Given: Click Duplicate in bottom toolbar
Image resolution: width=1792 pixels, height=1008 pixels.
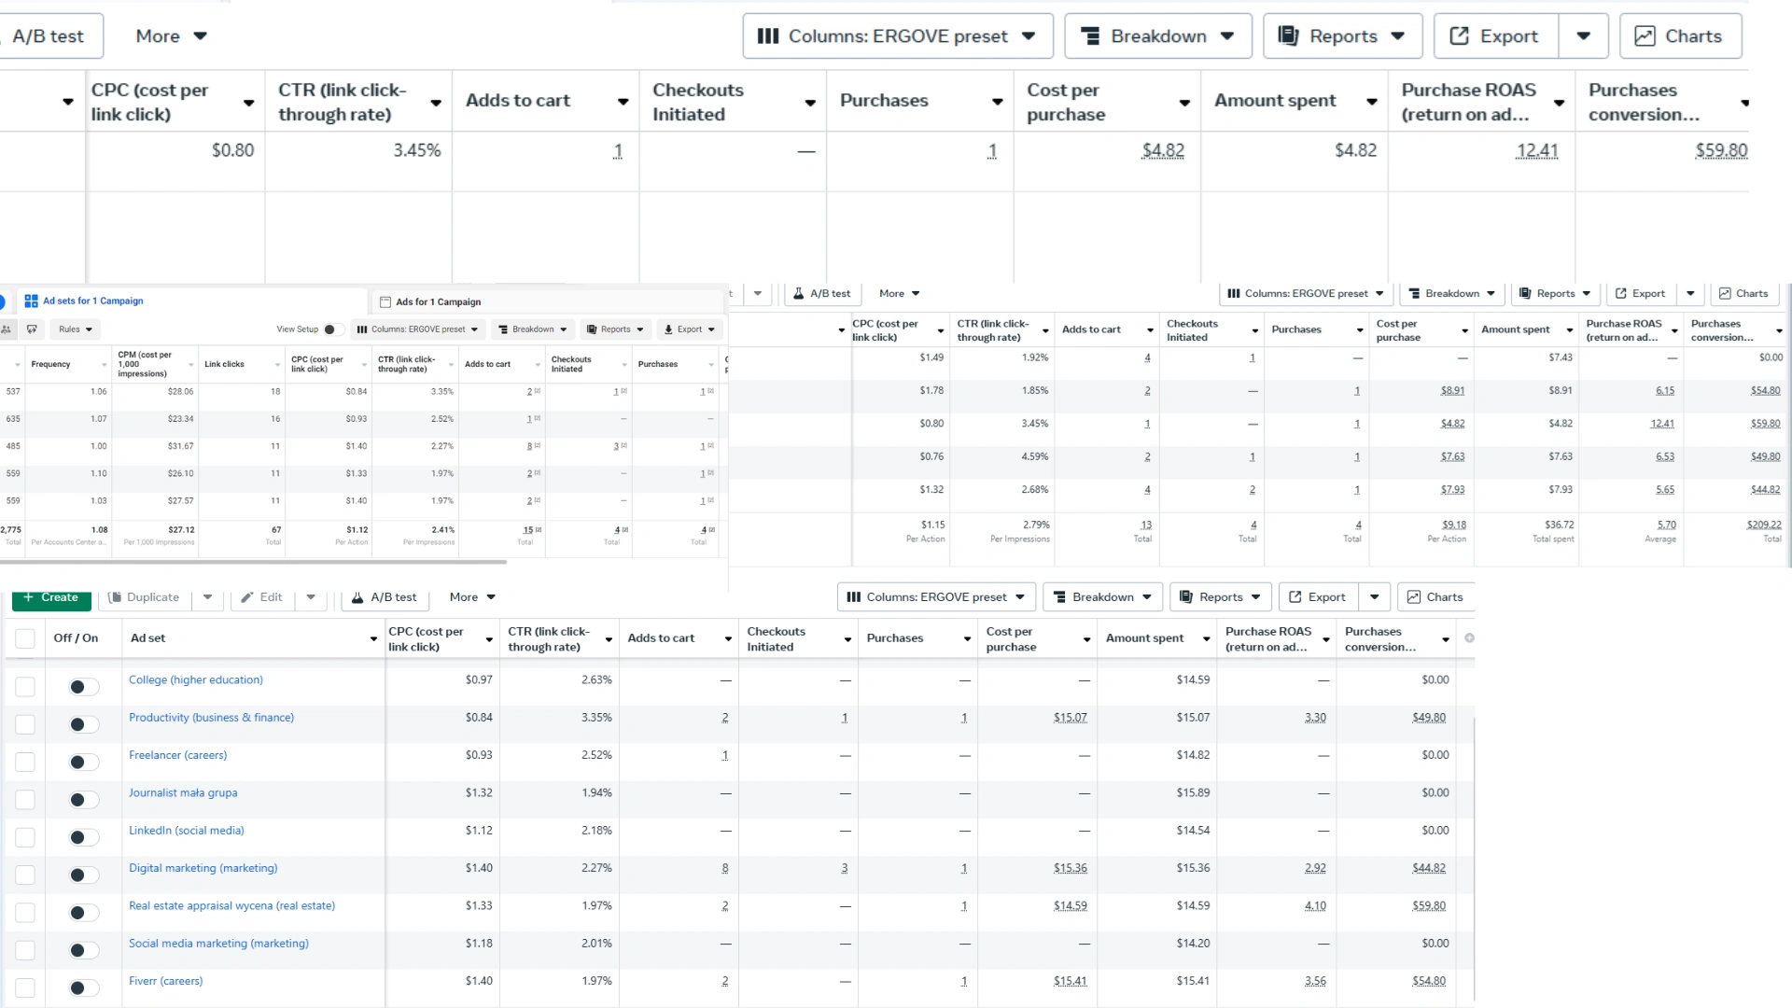Looking at the screenshot, I should click(x=144, y=597).
